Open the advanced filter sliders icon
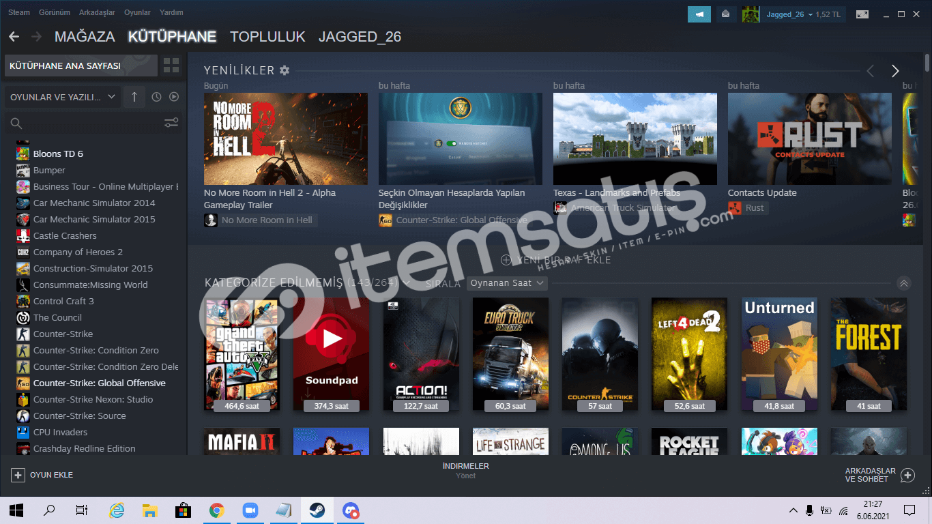Screen dimensions: 932x524 pos(171,123)
